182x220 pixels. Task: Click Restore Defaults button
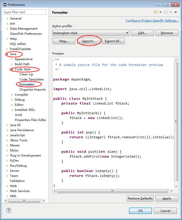[x=140, y=198]
